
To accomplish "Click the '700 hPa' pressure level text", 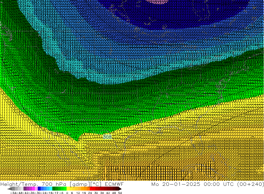I will pos(54,184).
